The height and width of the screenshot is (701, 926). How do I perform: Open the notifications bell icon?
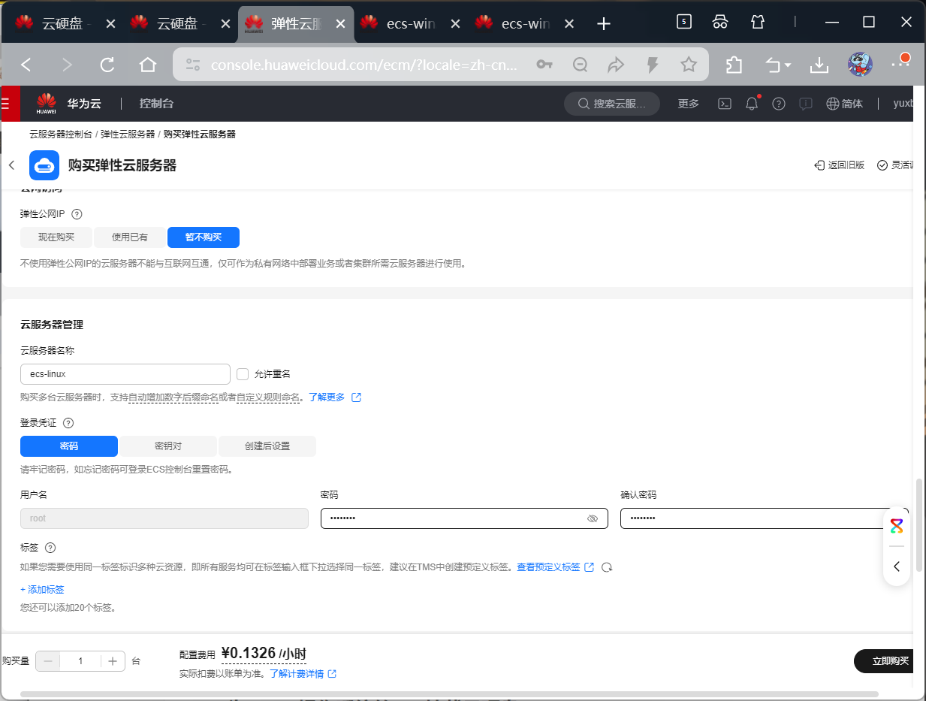(x=752, y=104)
